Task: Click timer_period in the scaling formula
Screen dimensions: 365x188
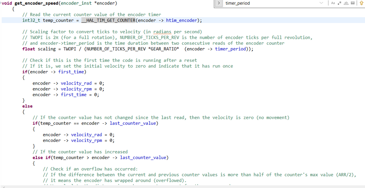Action: coord(231,49)
